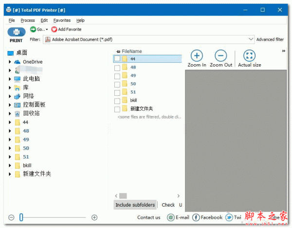292x228 pixels.
Task: Click the Twitter bird icon
Action: [229, 217]
